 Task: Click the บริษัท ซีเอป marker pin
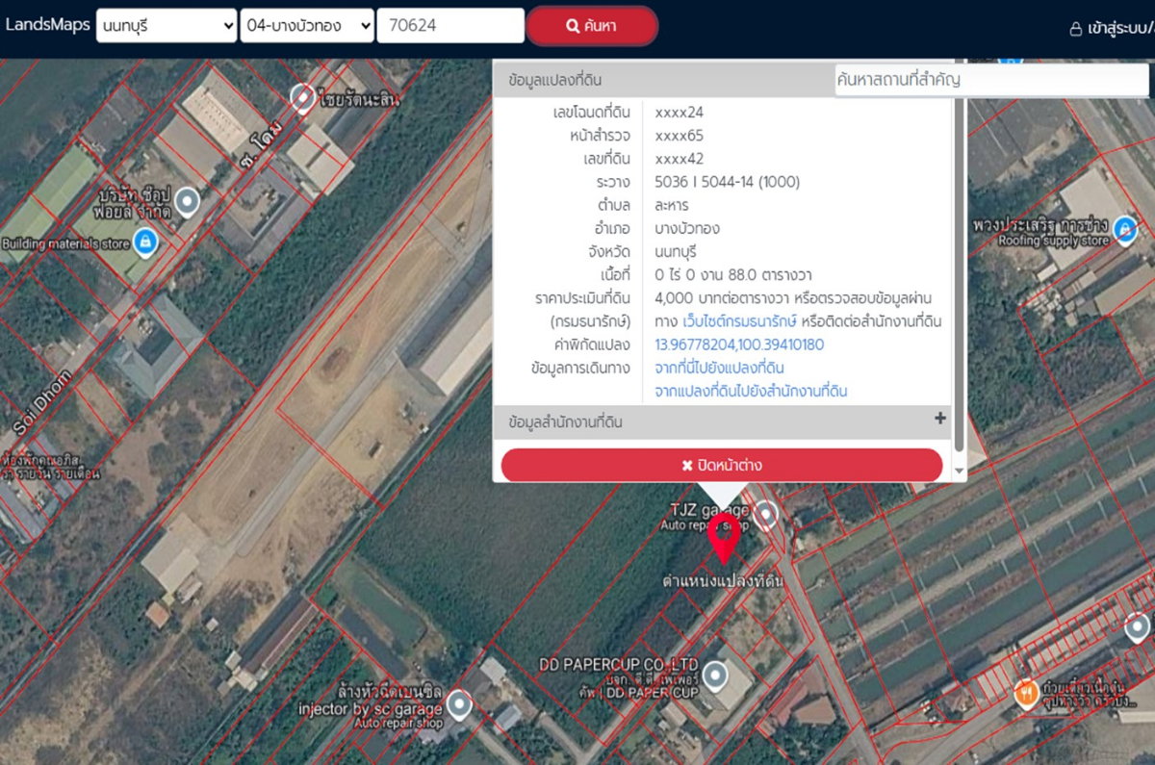click(x=187, y=201)
